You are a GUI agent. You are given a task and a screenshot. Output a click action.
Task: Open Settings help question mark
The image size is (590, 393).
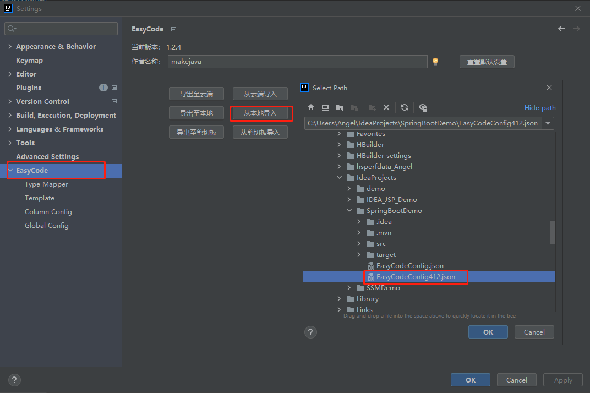14,380
